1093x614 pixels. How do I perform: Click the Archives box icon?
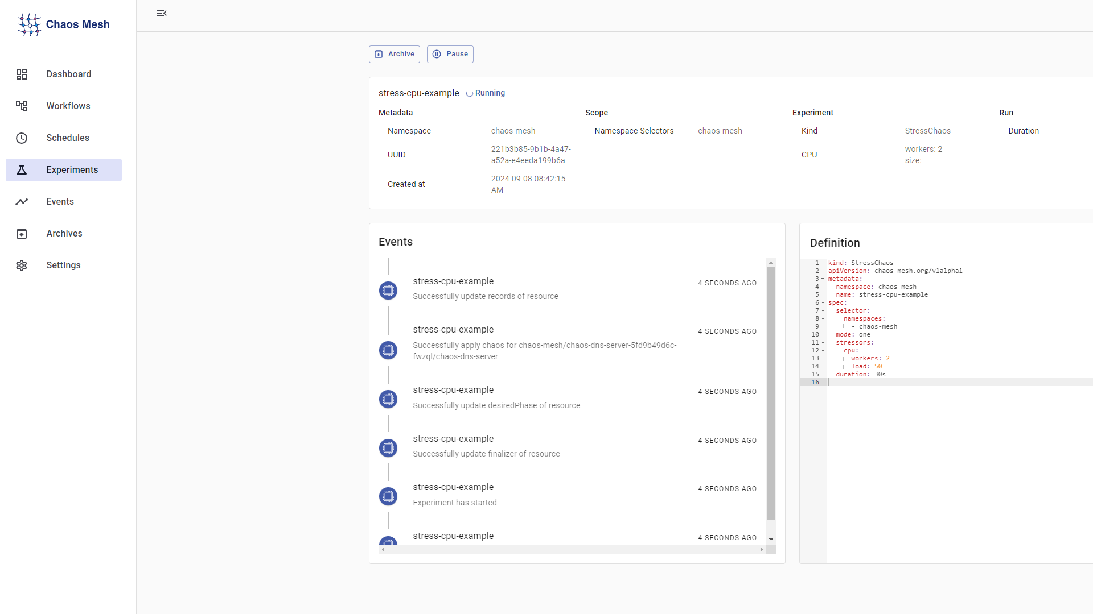coord(22,234)
